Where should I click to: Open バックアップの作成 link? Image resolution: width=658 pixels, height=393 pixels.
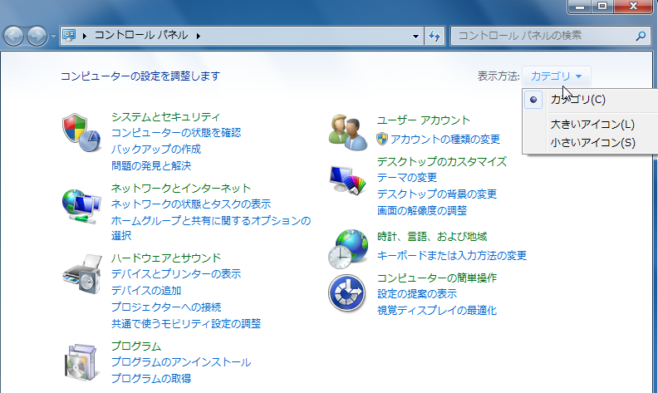(x=156, y=149)
